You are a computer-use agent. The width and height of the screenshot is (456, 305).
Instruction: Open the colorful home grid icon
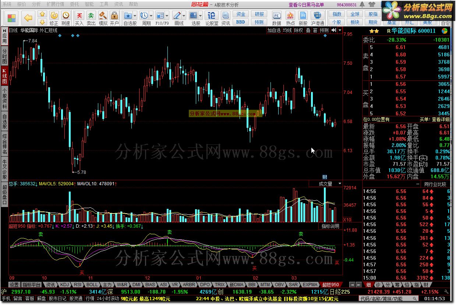tap(11, 18)
